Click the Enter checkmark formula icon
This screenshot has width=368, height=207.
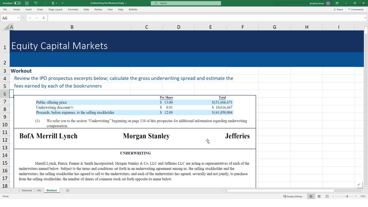click(x=37, y=18)
